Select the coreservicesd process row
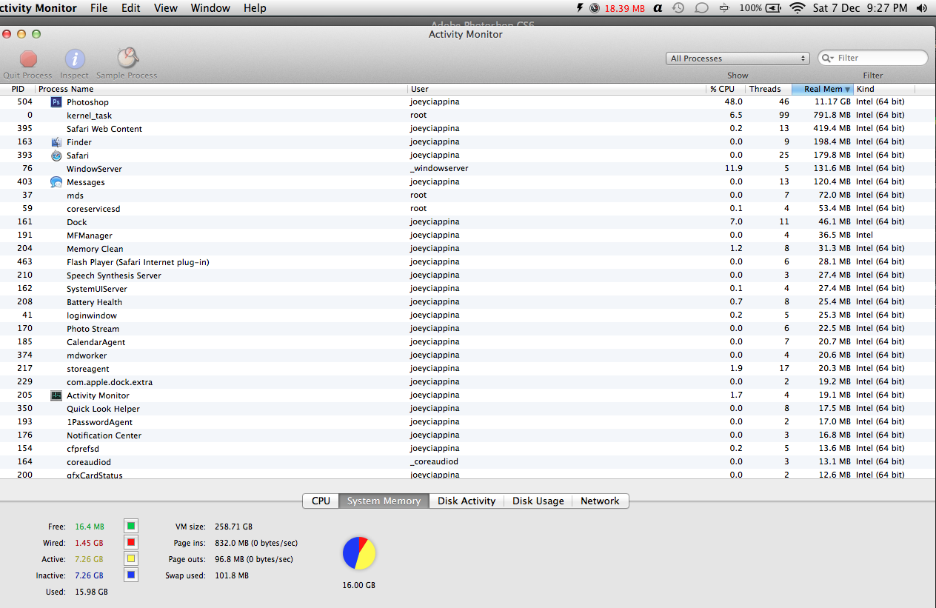The image size is (936, 608). [468, 209]
